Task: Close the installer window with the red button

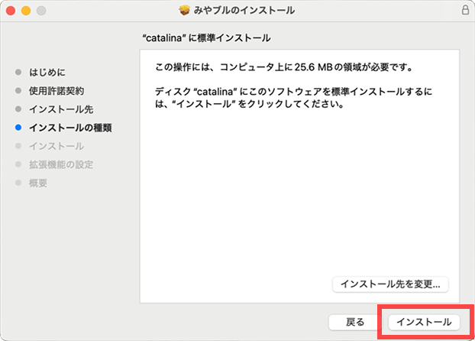Action: tap(11, 11)
